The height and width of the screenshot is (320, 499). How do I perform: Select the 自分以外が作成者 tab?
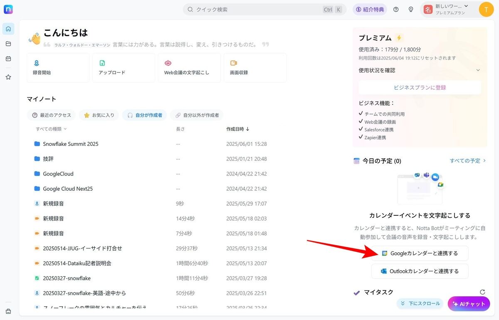tap(197, 115)
